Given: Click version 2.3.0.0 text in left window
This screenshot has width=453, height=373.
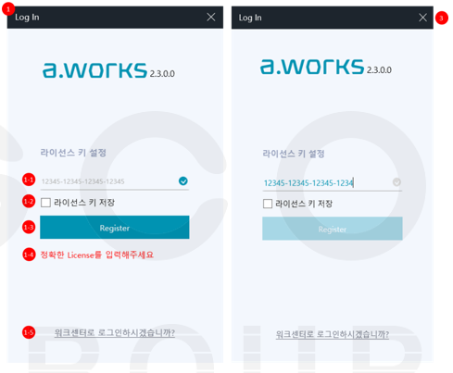Looking at the screenshot, I should click(162, 74).
